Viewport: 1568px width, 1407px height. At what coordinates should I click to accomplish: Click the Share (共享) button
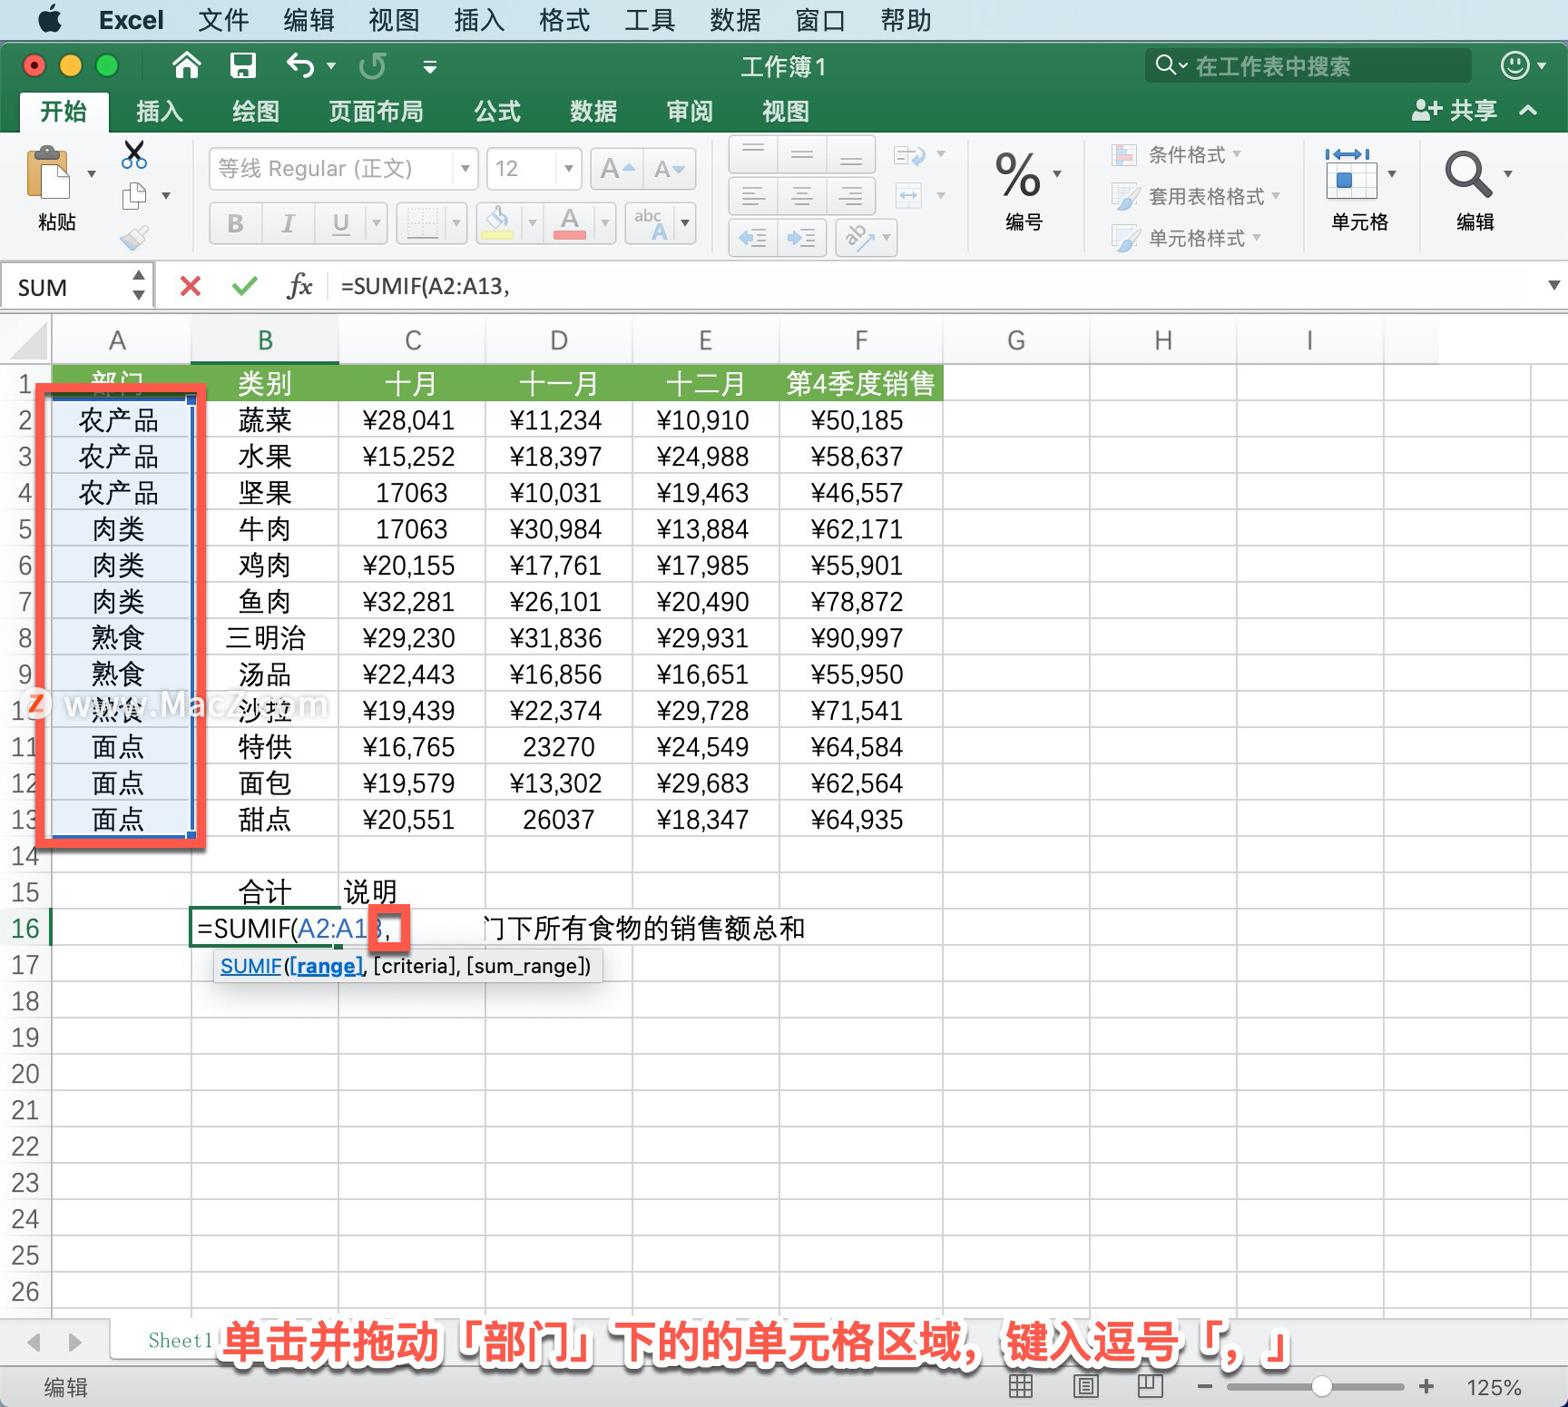[1454, 111]
